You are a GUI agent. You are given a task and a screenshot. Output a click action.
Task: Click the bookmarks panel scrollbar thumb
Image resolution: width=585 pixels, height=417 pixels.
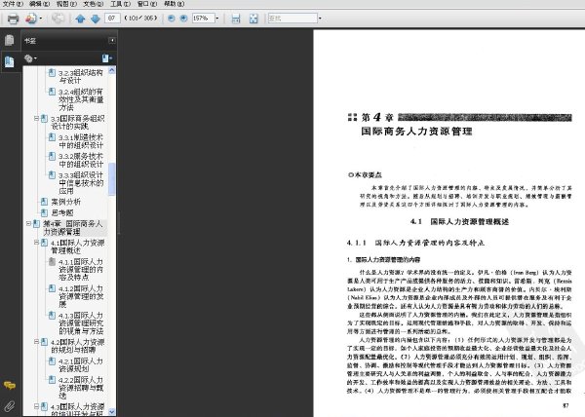pyautogui.click(x=111, y=179)
